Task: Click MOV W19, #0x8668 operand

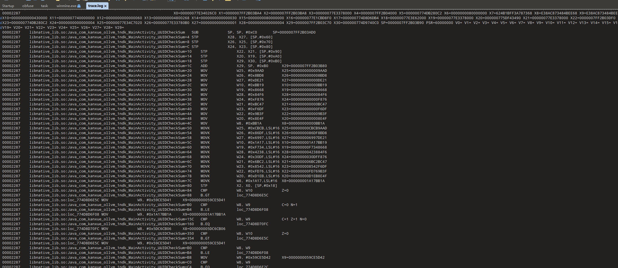Action: 250,90
